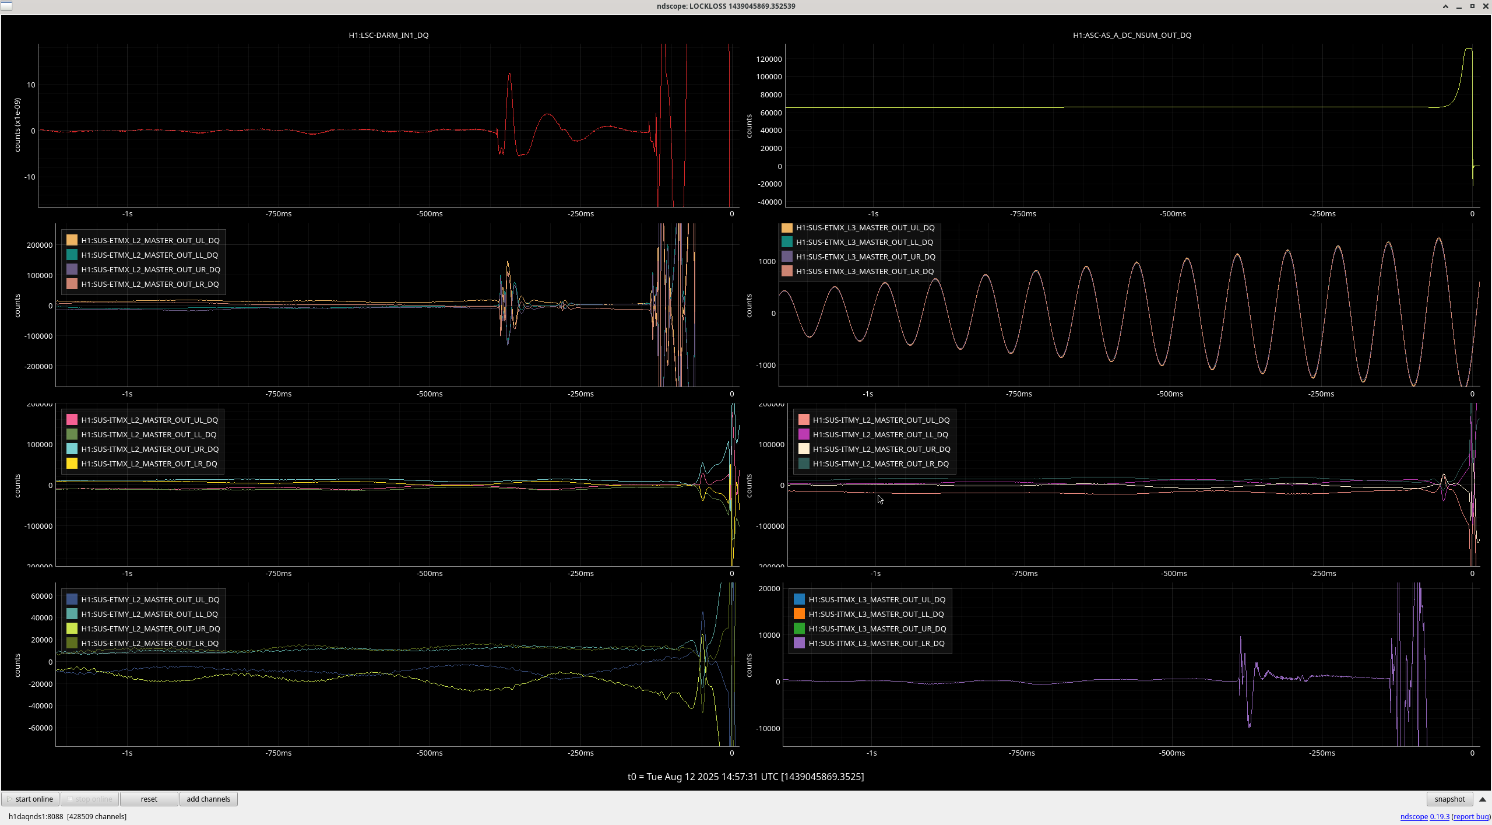Click ITMX_L2_MASTER_OUT_UR_DQ cyan swatch
The image size is (1492, 825).
coord(72,449)
